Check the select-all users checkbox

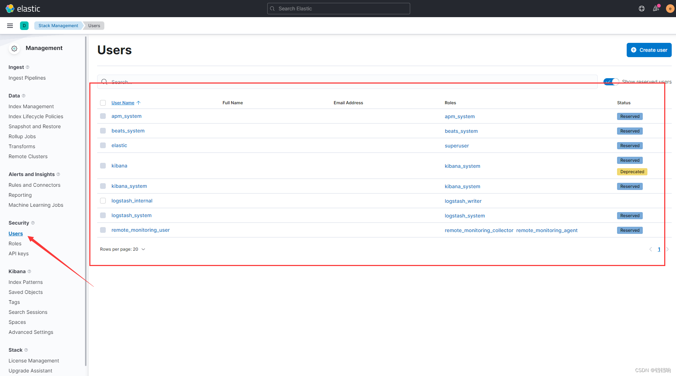[x=103, y=103]
